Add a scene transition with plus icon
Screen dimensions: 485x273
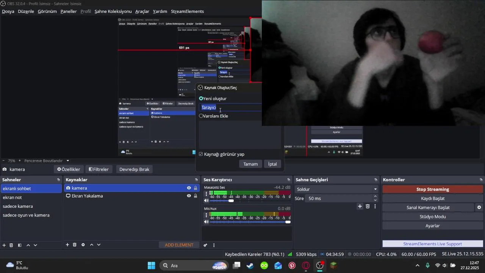coord(360,206)
